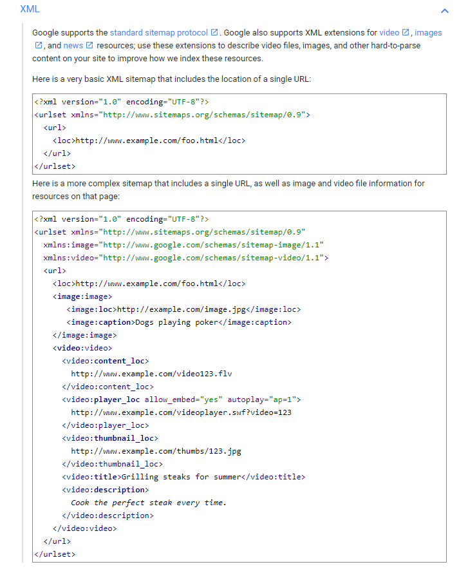
Task: Click the "Here is a more complex sitemap" sentence
Action: point(229,190)
